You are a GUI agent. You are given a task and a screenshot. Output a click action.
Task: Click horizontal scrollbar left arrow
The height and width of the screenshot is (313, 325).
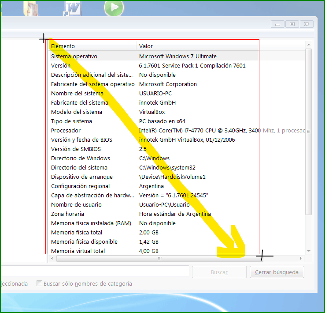coord(52,258)
